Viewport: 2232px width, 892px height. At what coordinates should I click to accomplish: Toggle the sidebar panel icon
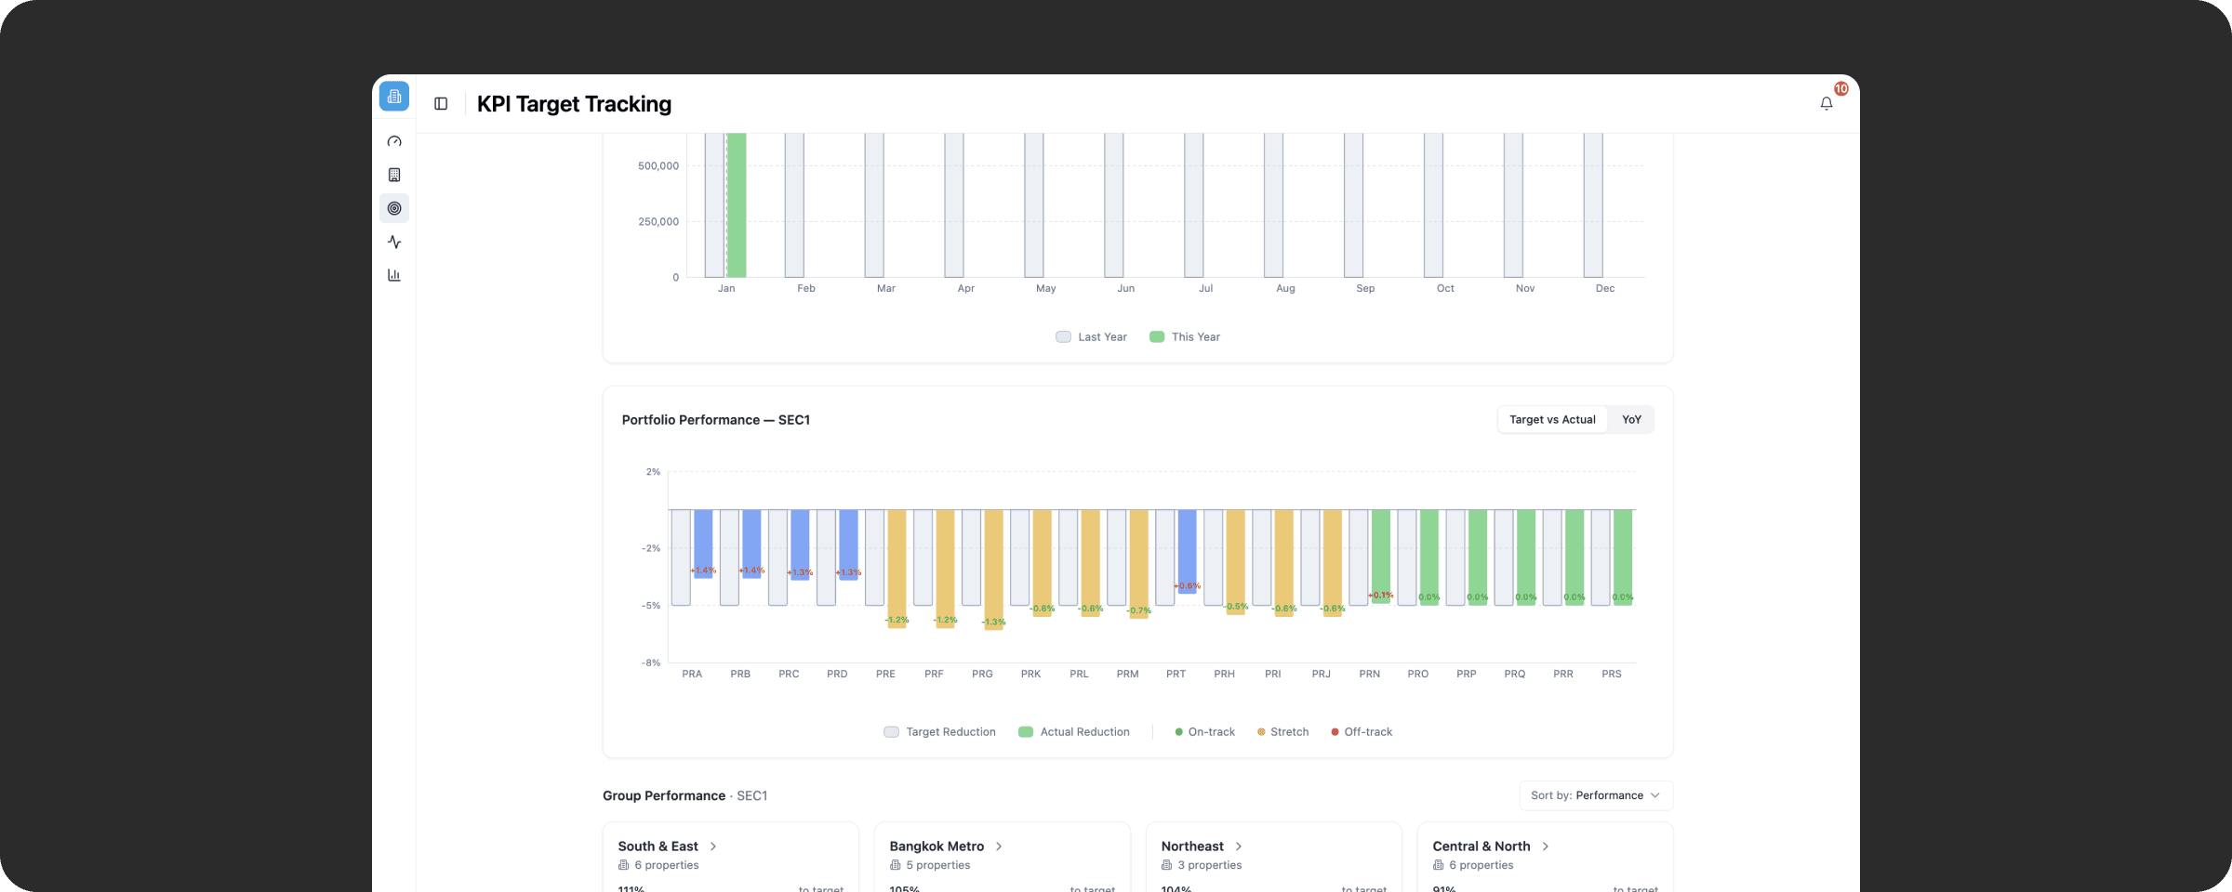click(441, 104)
